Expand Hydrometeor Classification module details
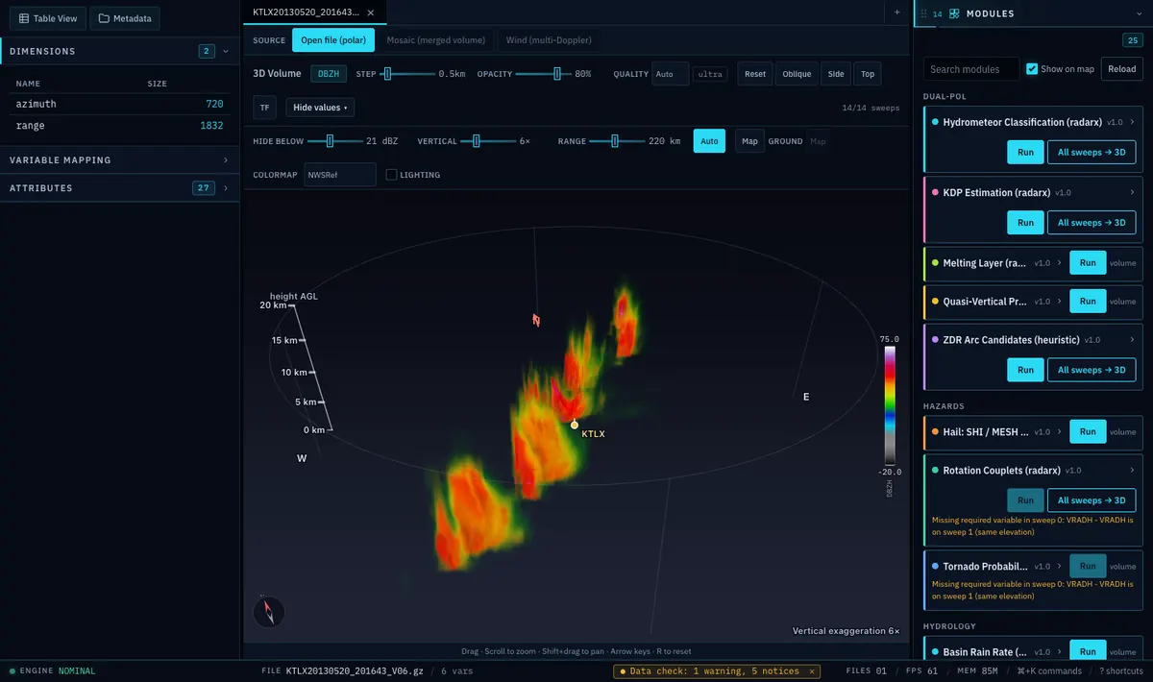 [1133, 122]
